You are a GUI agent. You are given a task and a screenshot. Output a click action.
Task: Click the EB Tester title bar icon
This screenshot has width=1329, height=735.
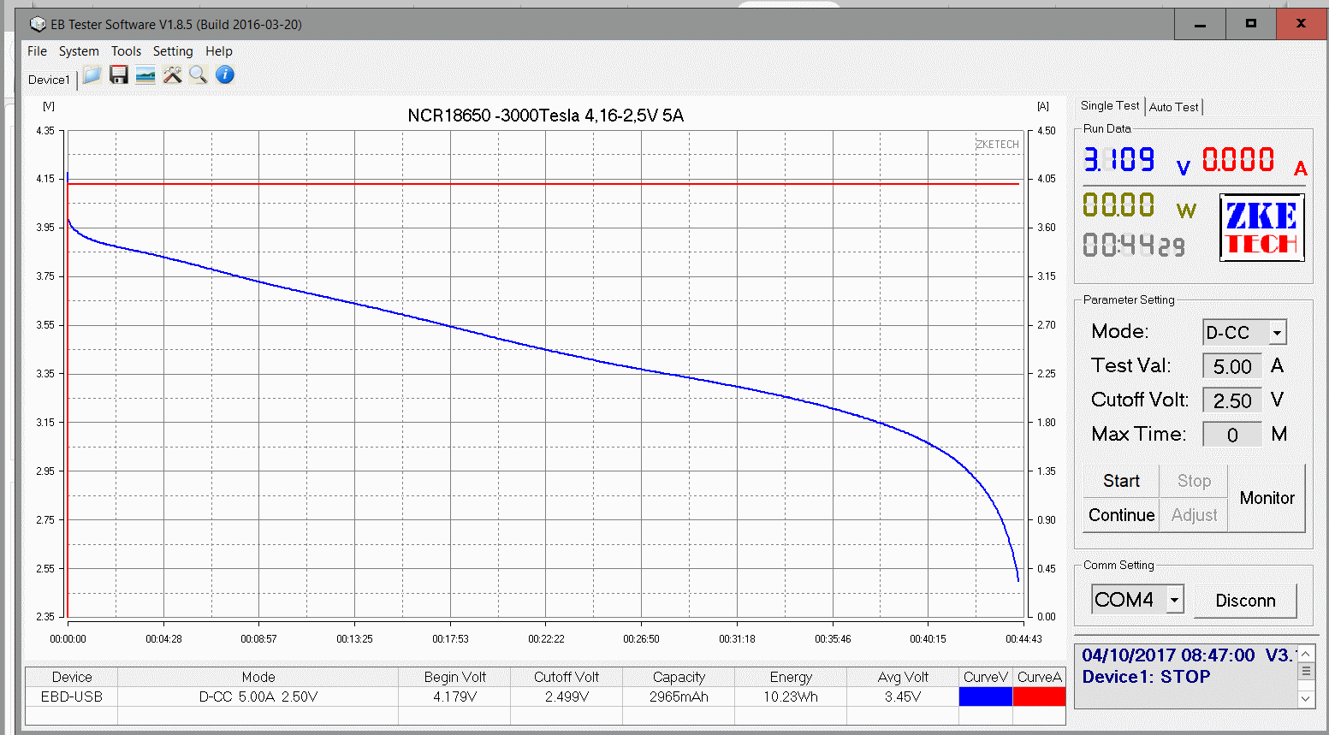pos(38,24)
